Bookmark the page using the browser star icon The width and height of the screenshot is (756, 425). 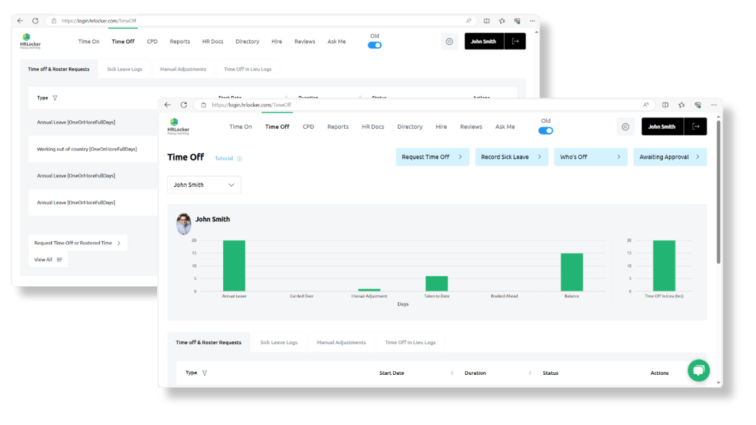(681, 104)
